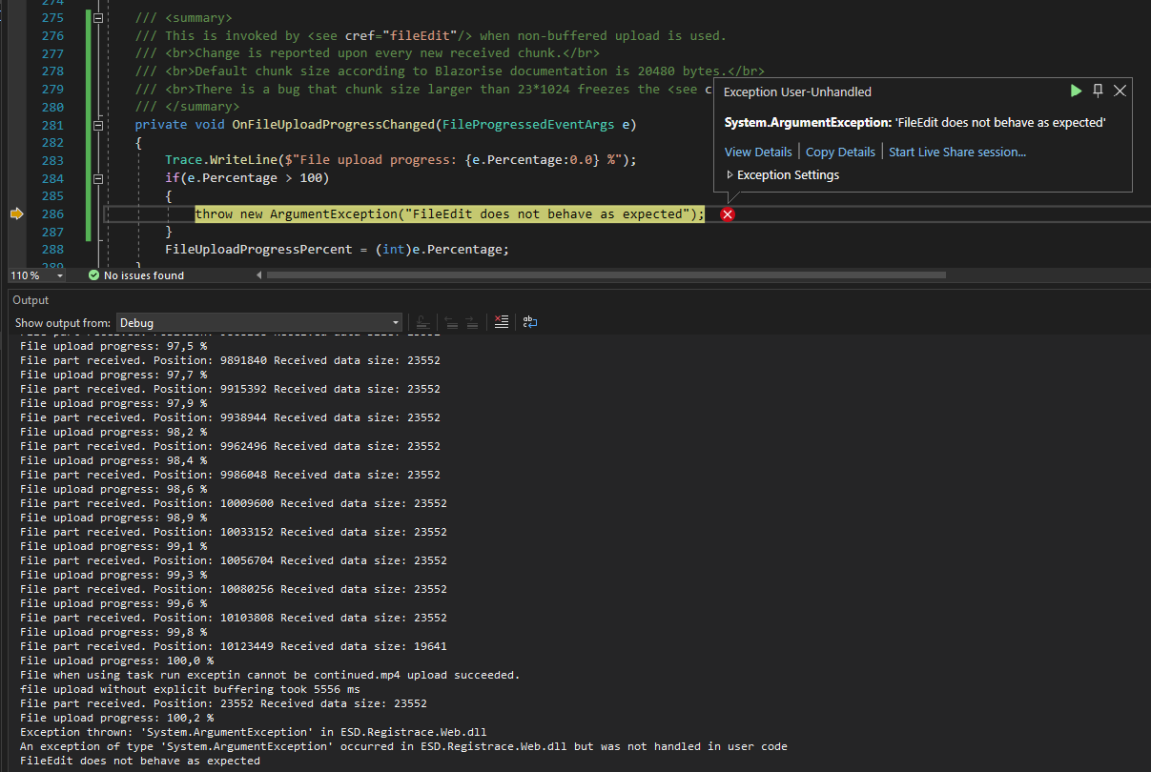Open the 'Show output from' Debug dropdown
Viewport: 1151px width, 772px height.
tap(396, 322)
